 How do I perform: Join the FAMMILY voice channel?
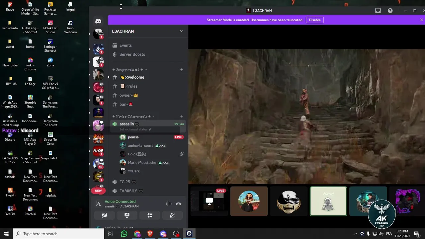pyautogui.click(x=148, y=191)
